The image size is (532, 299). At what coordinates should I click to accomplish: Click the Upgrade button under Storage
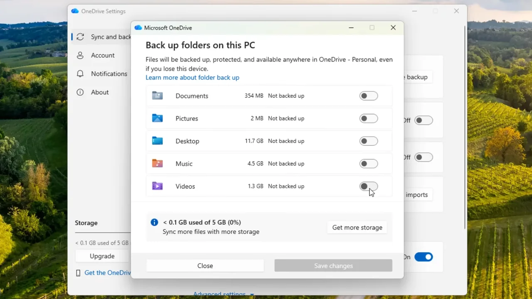coord(102,256)
